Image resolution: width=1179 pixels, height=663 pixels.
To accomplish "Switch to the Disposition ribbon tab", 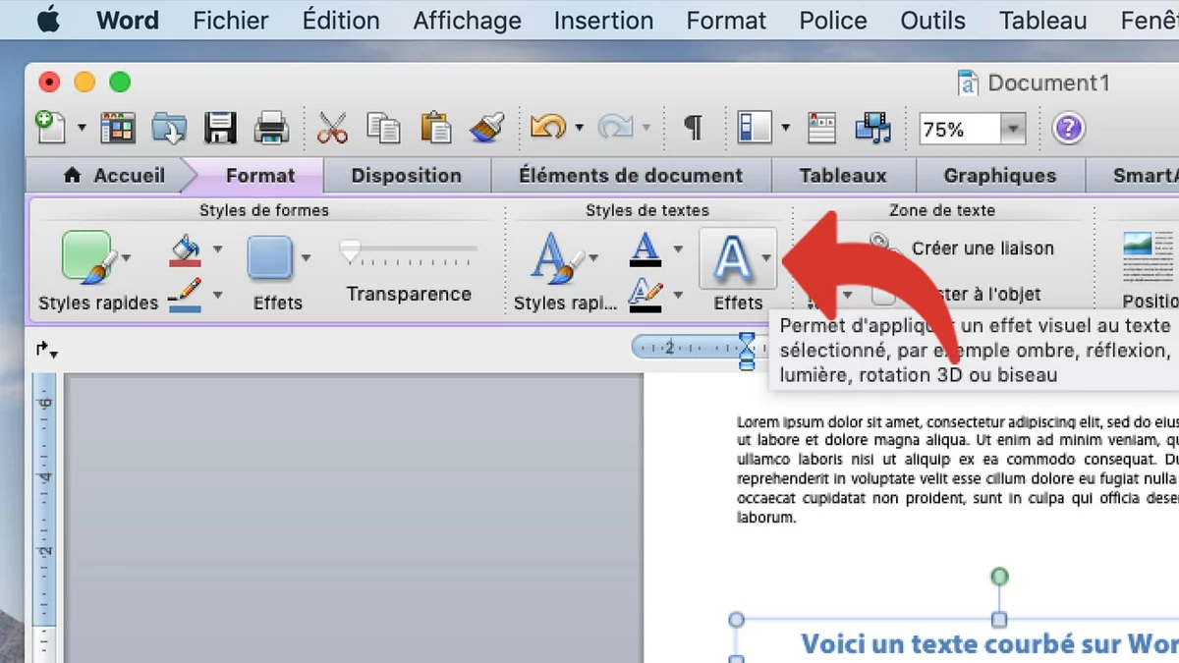I will click(406, 176).
